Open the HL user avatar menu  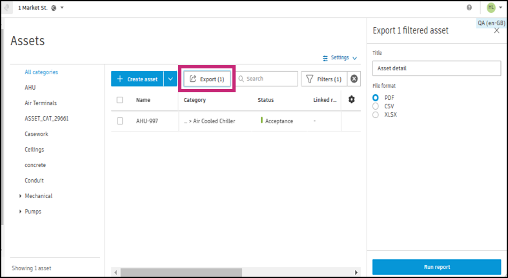pyautogui.click(x=491, y=8)
